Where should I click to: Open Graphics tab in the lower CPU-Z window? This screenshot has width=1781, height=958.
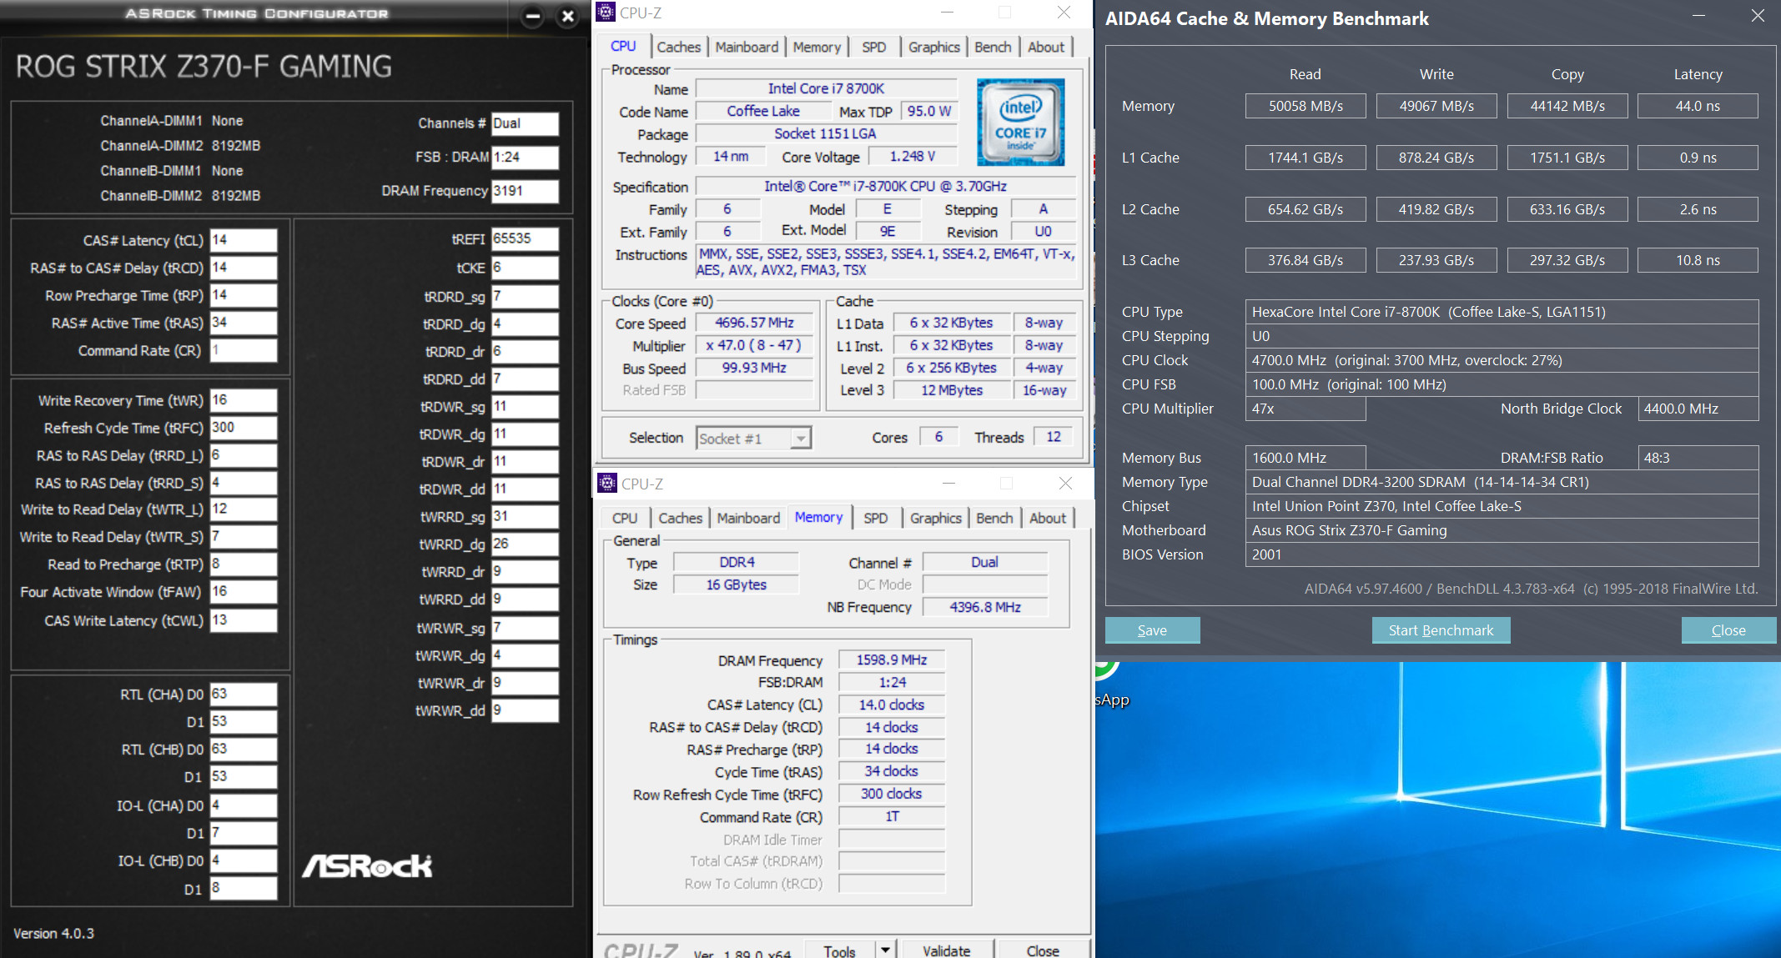935,519
